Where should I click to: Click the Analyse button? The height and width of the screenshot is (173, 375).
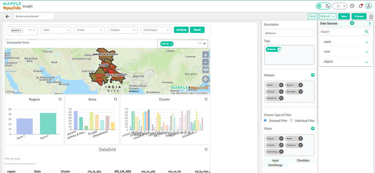pyautogui.click(x=181, y=30)
